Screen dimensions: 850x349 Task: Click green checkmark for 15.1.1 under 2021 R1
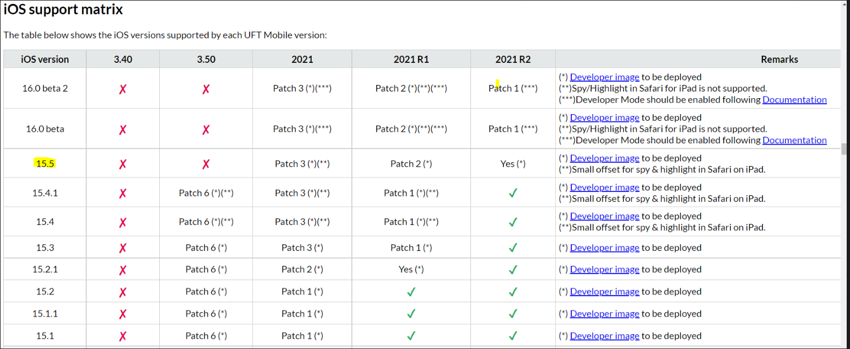coord(411,314)
